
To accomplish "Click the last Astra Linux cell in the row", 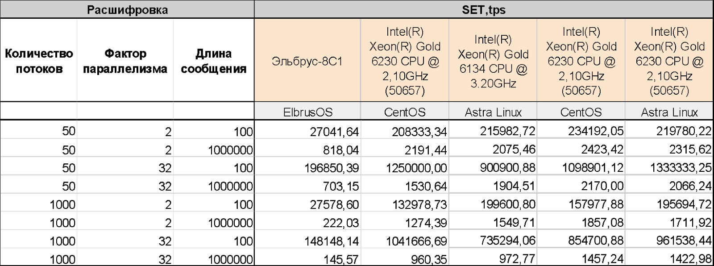I will [669, 112].
